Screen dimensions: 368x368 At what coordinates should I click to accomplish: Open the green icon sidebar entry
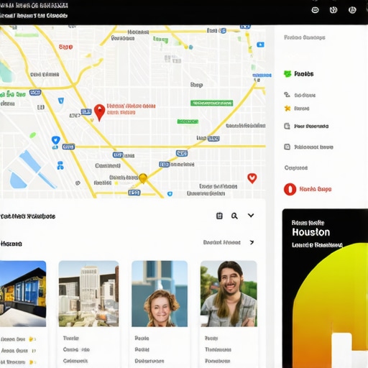[x=298, y=74]
